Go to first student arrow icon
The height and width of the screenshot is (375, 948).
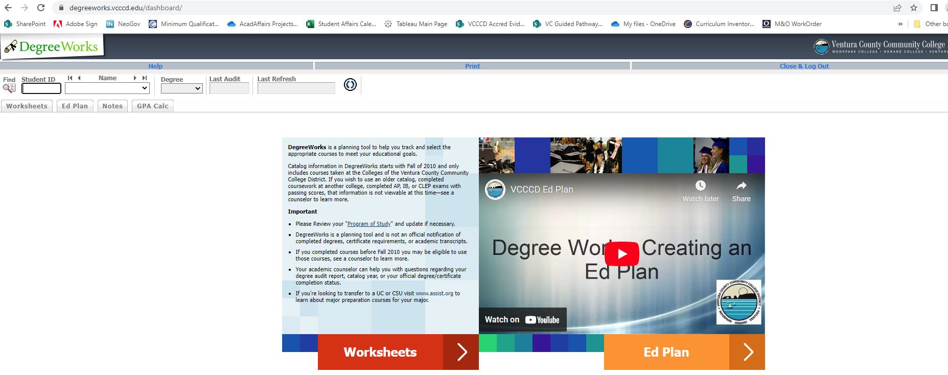point(70,78)
